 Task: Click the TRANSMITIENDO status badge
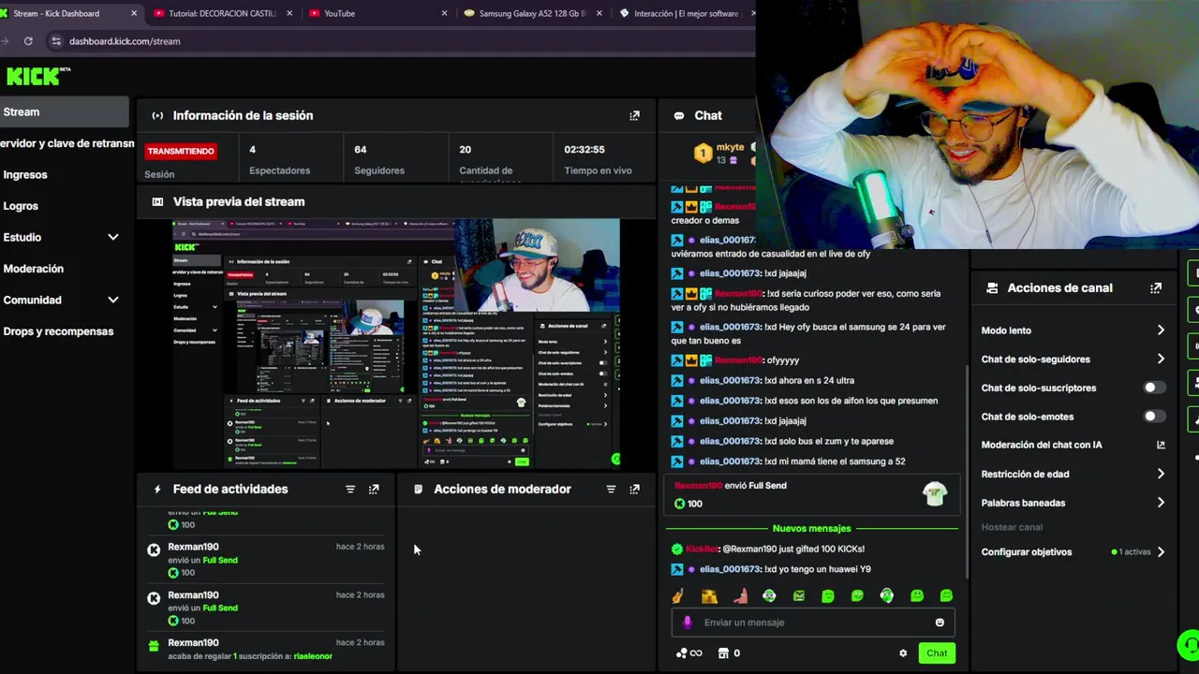[181, 151]
